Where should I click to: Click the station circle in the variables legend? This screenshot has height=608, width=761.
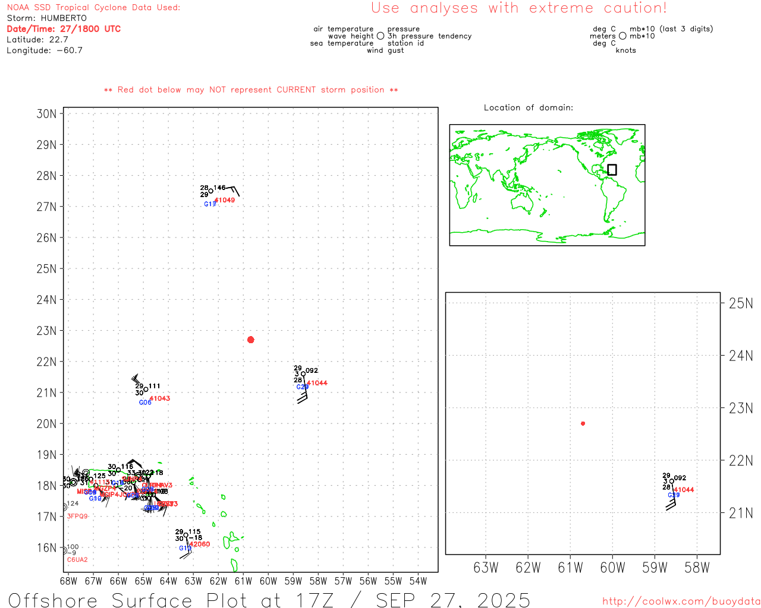tap(380, 36)
